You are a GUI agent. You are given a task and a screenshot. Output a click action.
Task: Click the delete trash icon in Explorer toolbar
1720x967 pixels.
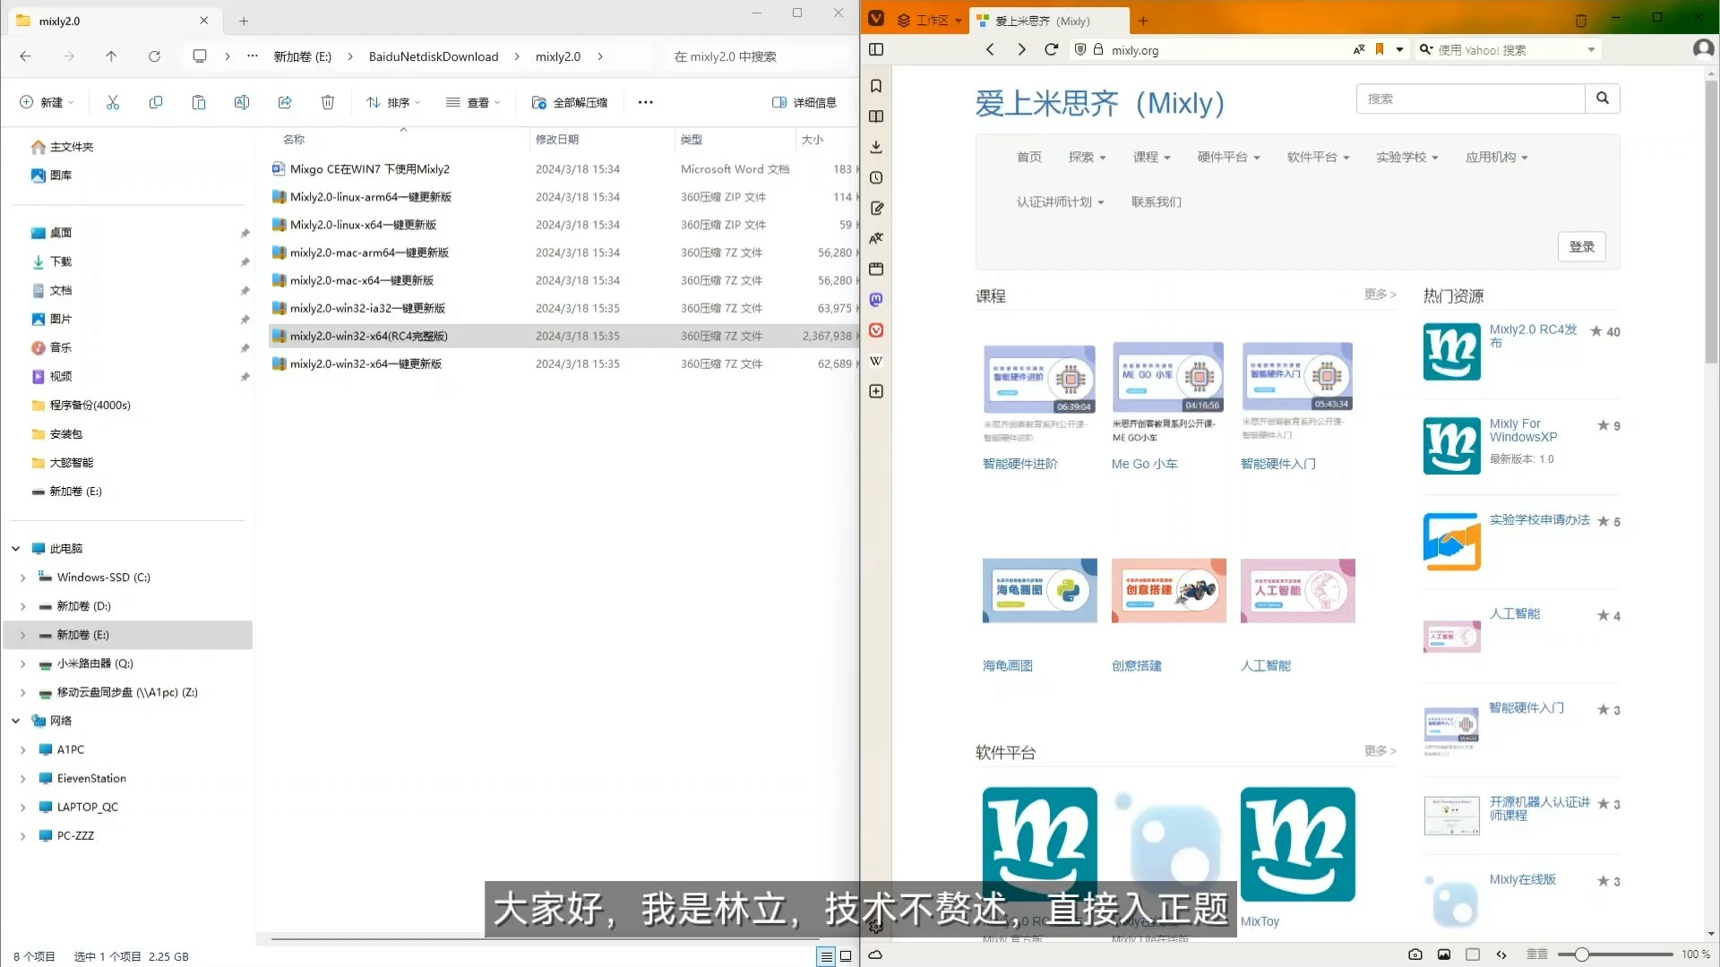click(x=328, y=103)
